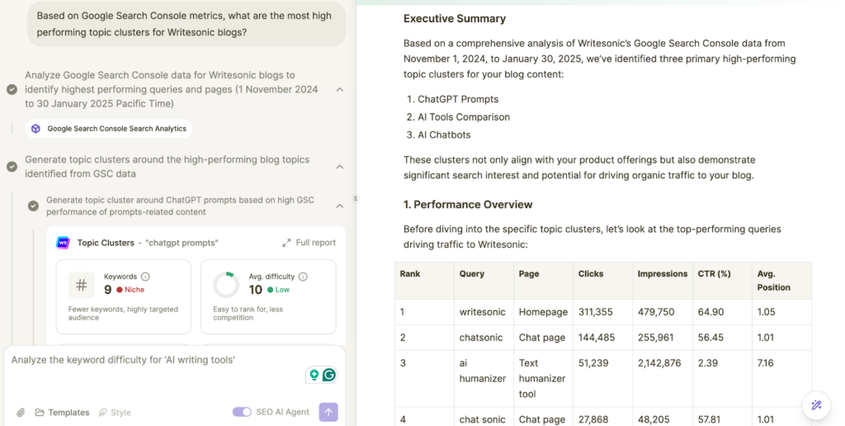845x426 pixels.
Task: Collapse the Analyze Google Search Console step
Action: [x=339, y=89]
